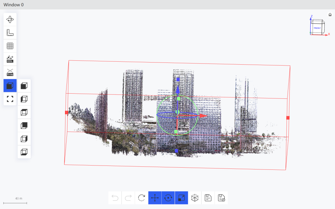Choose the solid cube view at the top of the flyout
Image resolution: width=335 pixels, height=209 pixels.
24,86
